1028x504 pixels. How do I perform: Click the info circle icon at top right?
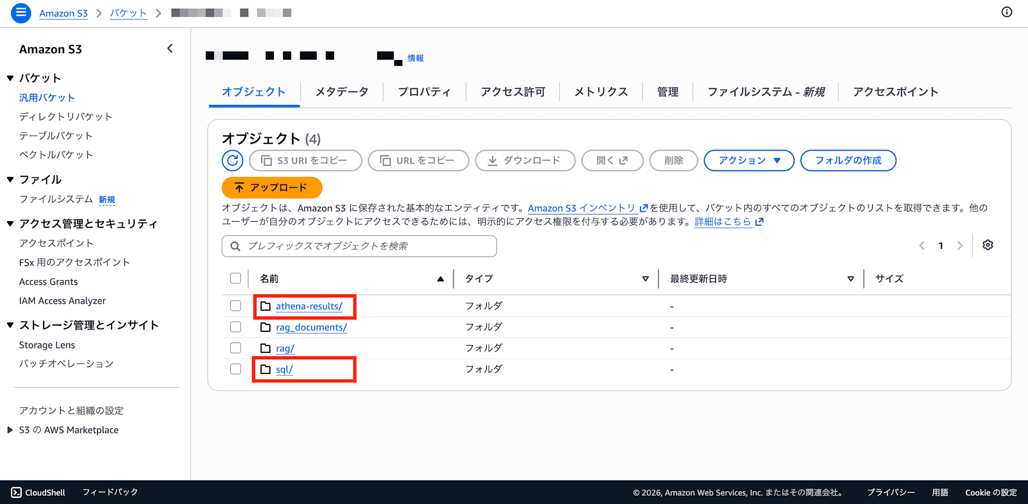click(1007, 12)
